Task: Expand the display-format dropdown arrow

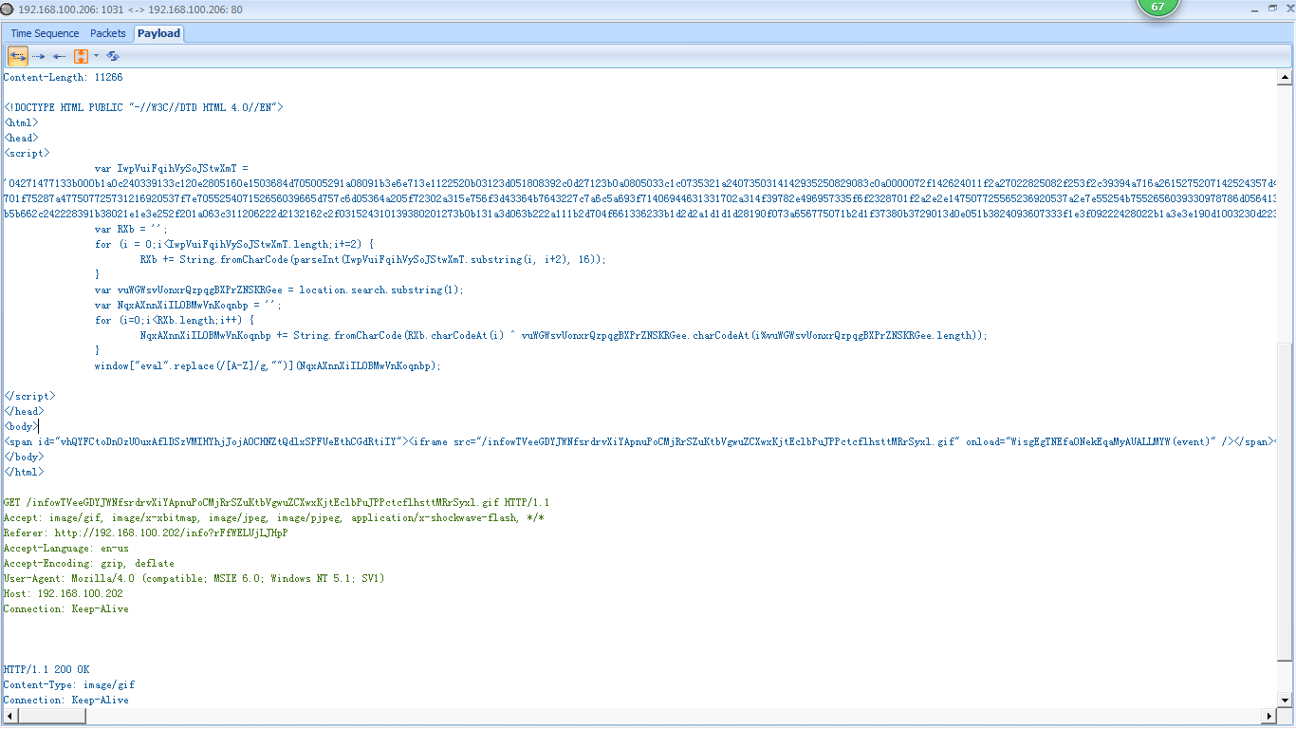Action: click(x=96, y=56)
